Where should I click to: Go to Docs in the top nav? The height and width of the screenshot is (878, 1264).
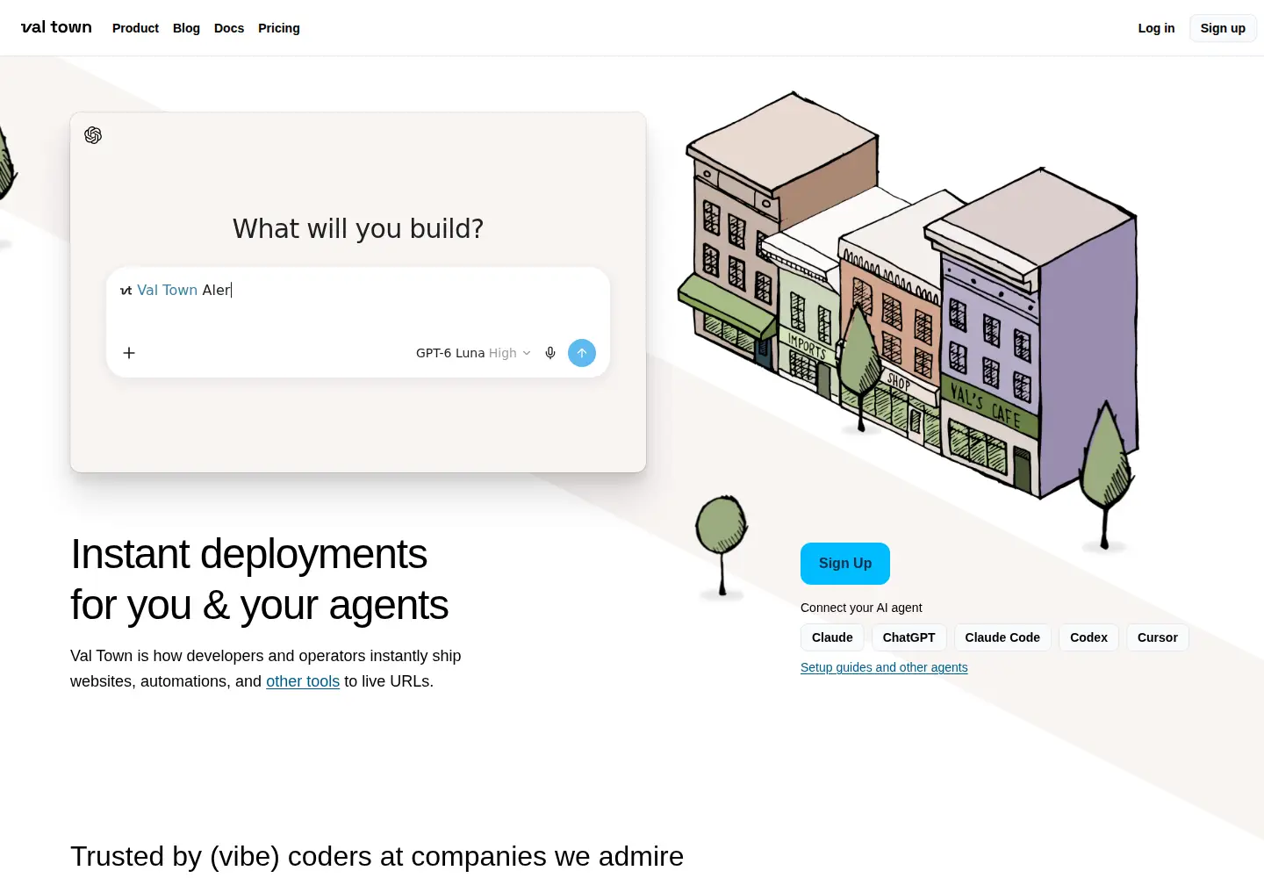pyautogui.click(x=229, y=28)
